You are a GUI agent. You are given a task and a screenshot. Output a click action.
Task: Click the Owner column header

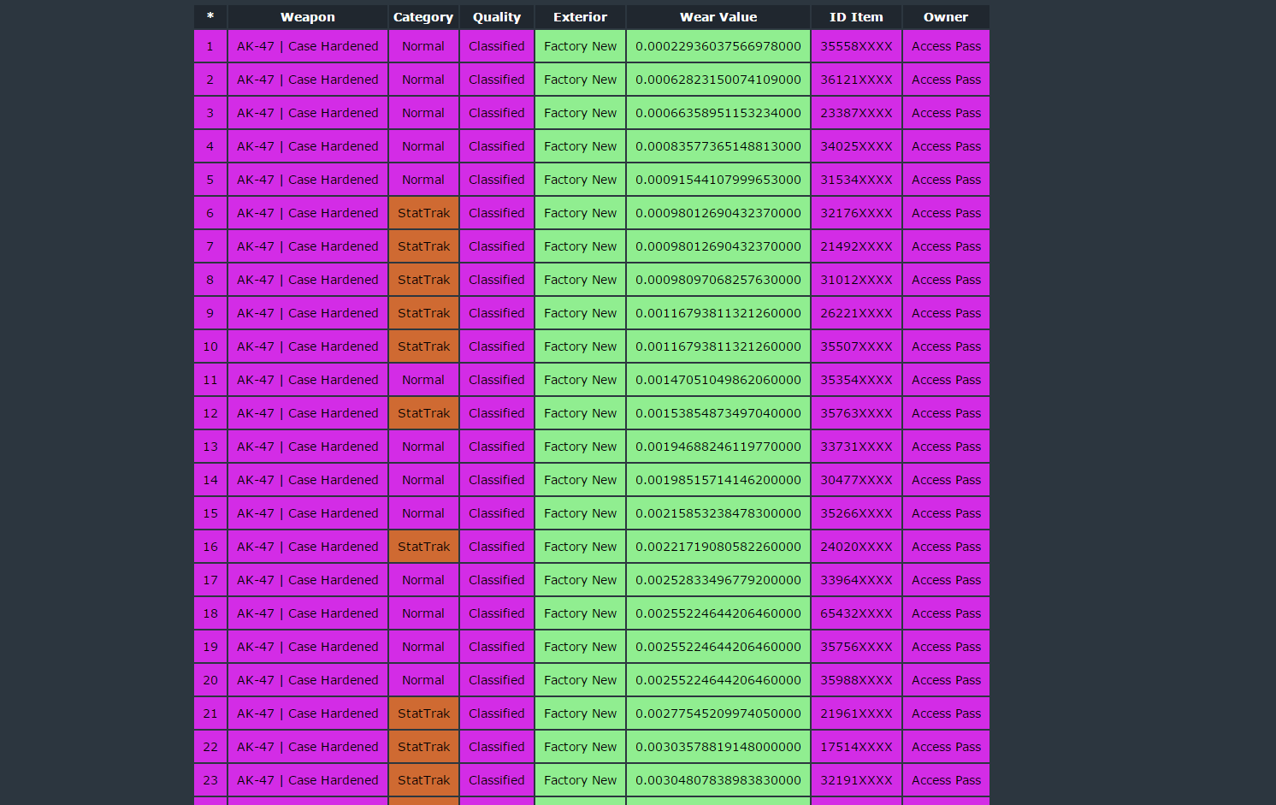pyautogui.click(x=946, y=17)
